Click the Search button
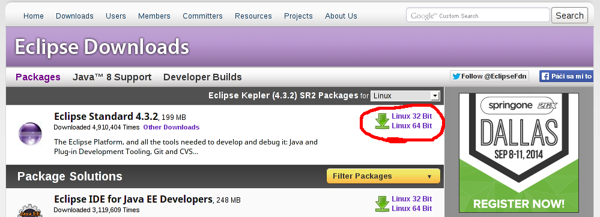 [x=569, y=16]
